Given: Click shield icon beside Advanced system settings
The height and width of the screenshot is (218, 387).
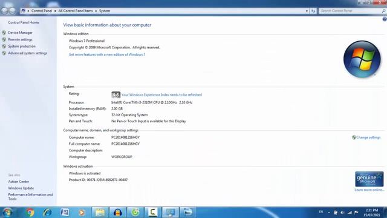Looking at the screenshot, I should [x=4, y=53].
